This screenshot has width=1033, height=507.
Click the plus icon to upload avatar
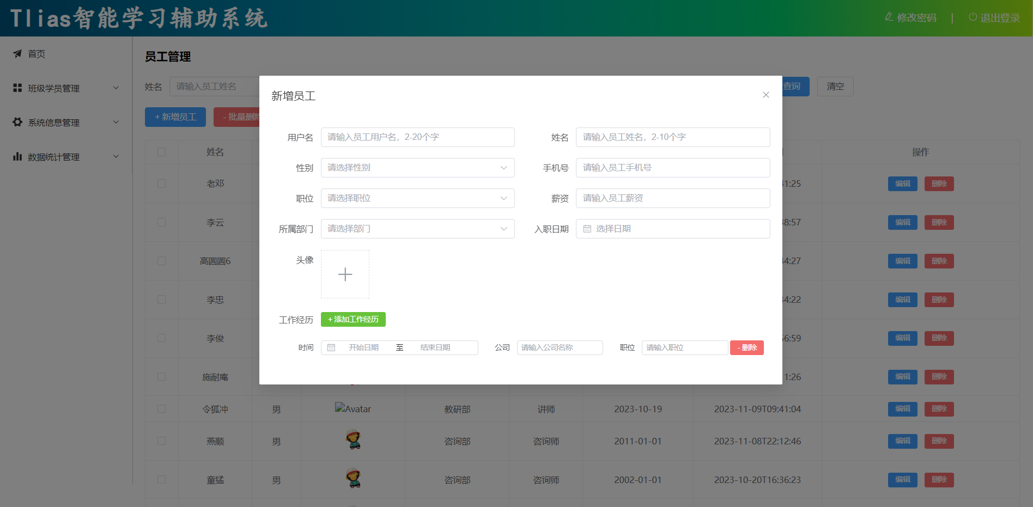(x=345, y=274)
